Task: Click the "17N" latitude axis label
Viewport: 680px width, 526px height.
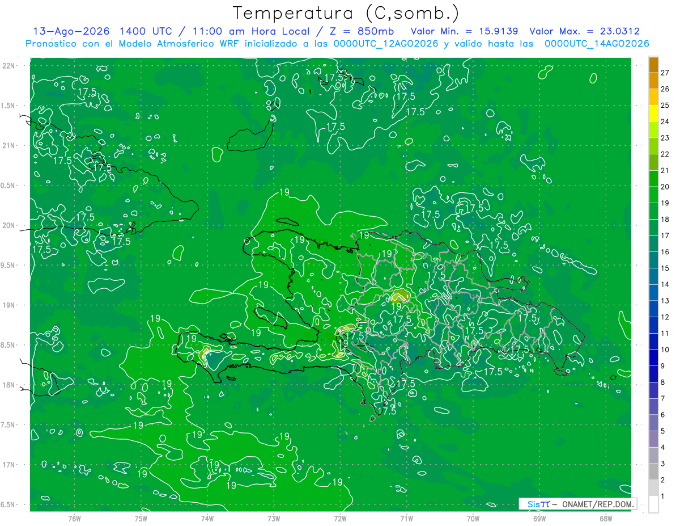Action: pyautogui.click(x=10, y=465)
